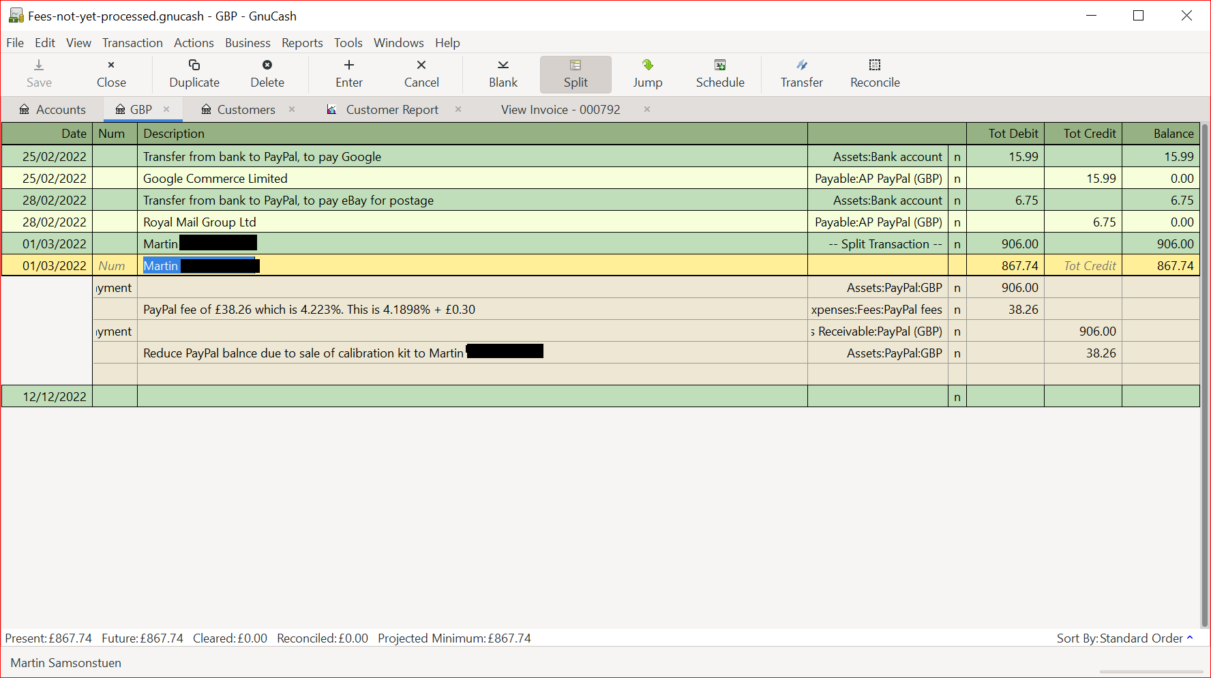Cancel the transaction edit from toolbar
Image resolution: width=1211 pixels, height=678 pixels.
(421, 74)
